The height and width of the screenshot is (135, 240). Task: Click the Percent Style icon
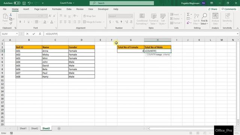point(117,22)
